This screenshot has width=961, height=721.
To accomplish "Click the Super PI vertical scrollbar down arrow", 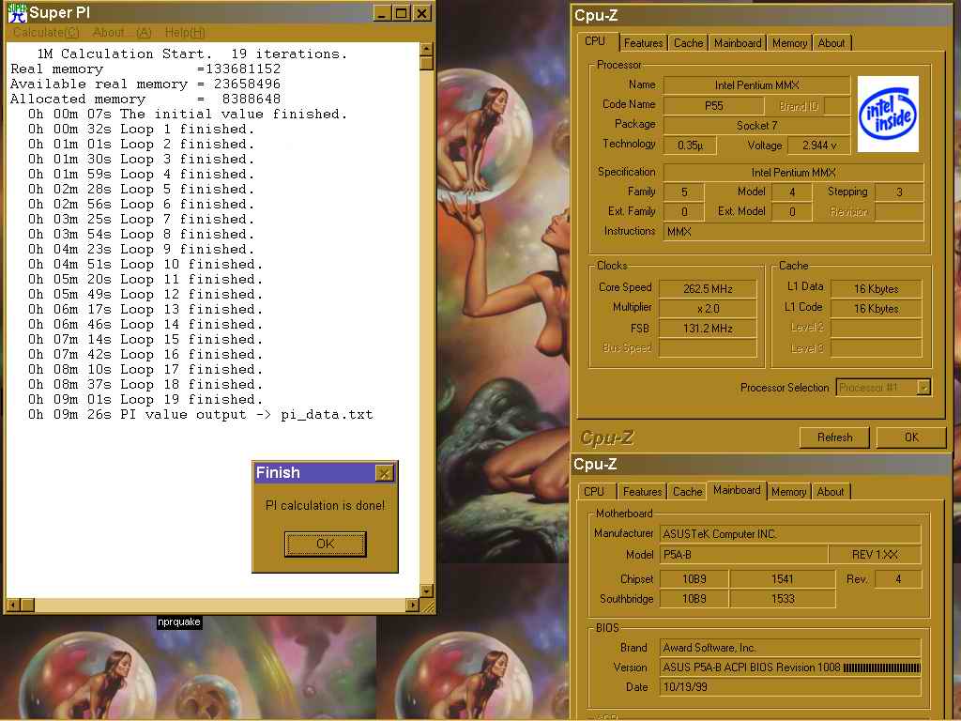I will click(x=427, y=591).
